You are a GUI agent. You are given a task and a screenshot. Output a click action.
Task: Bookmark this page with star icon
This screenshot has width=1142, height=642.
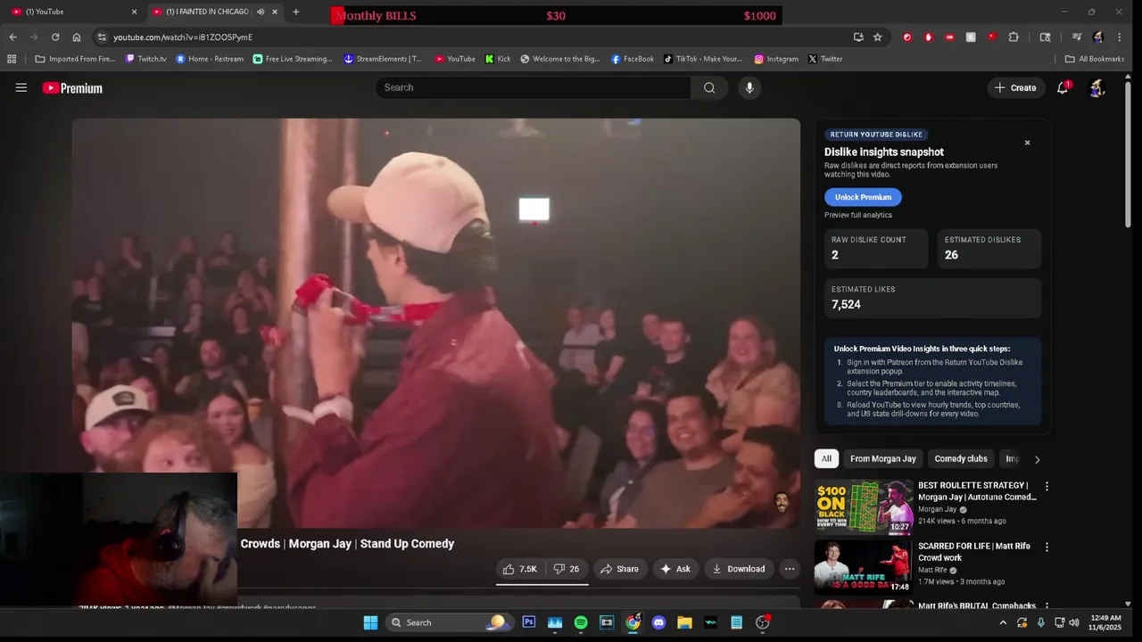pos(878,37)
